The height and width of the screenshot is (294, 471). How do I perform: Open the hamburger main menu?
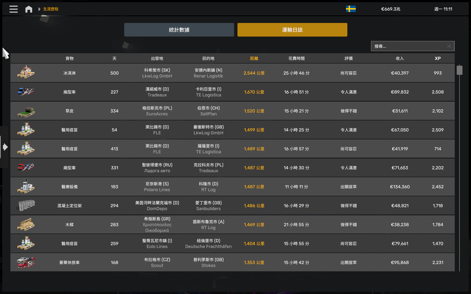[x=13, y=9]
